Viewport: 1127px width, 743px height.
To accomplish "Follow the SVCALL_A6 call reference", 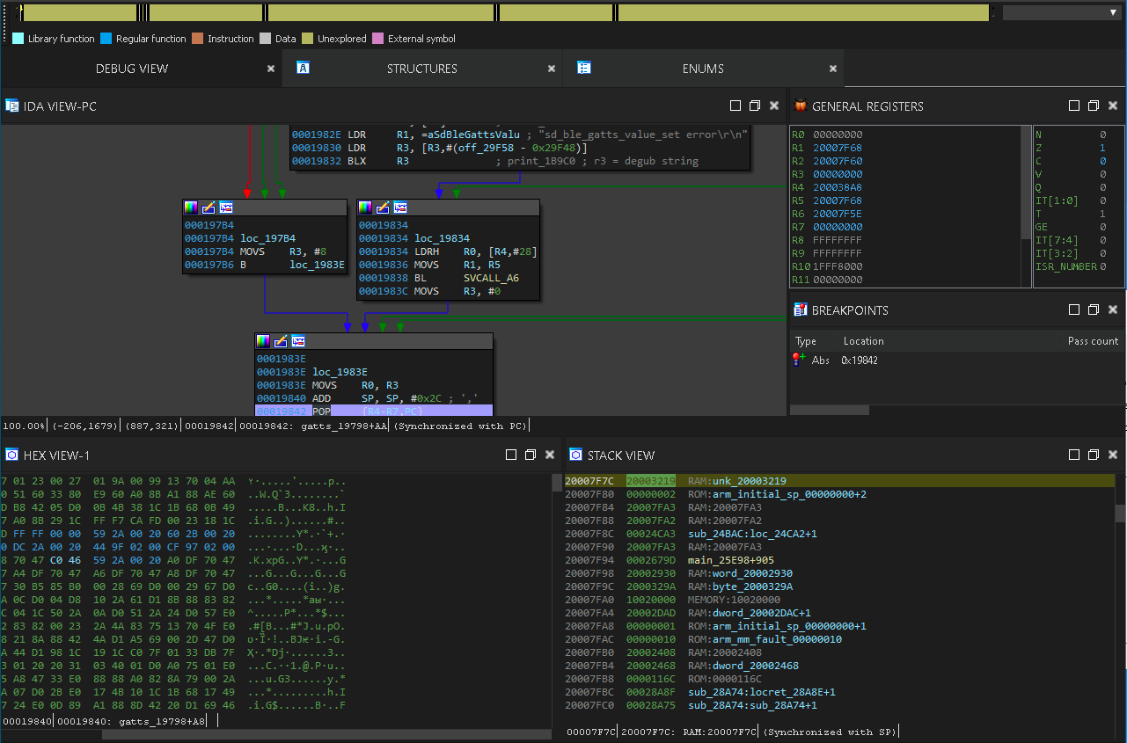I will [491, 278].
